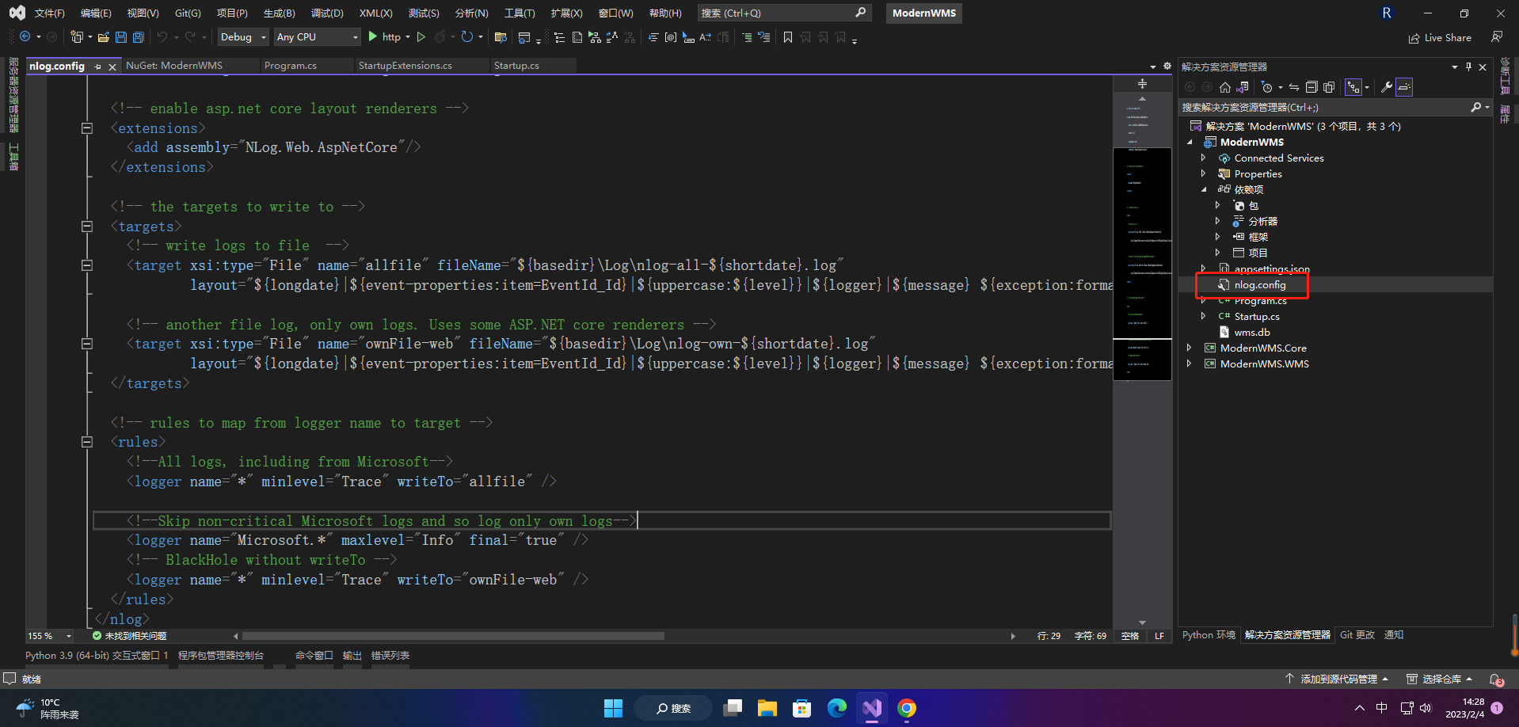Viewport: 1519px width, 727px height.
Task: Click the search magnifier in Solution Explorer
Action: click(x=1476, y=107)
